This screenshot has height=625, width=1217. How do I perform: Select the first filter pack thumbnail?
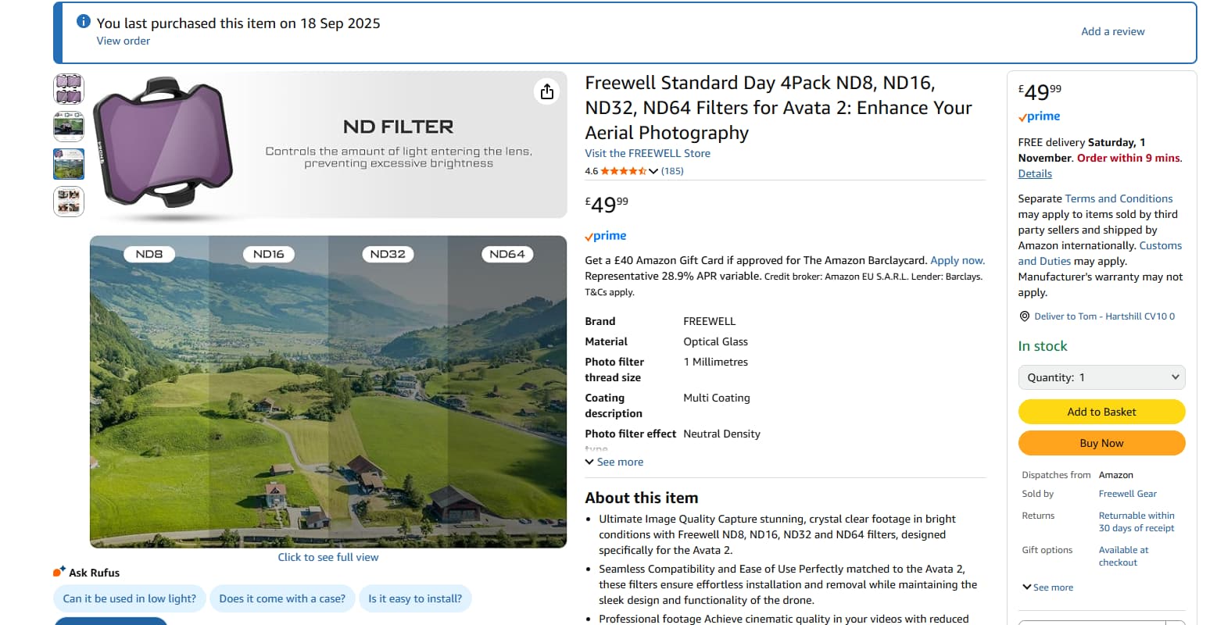pyautogui.click(x=69, y=89)
